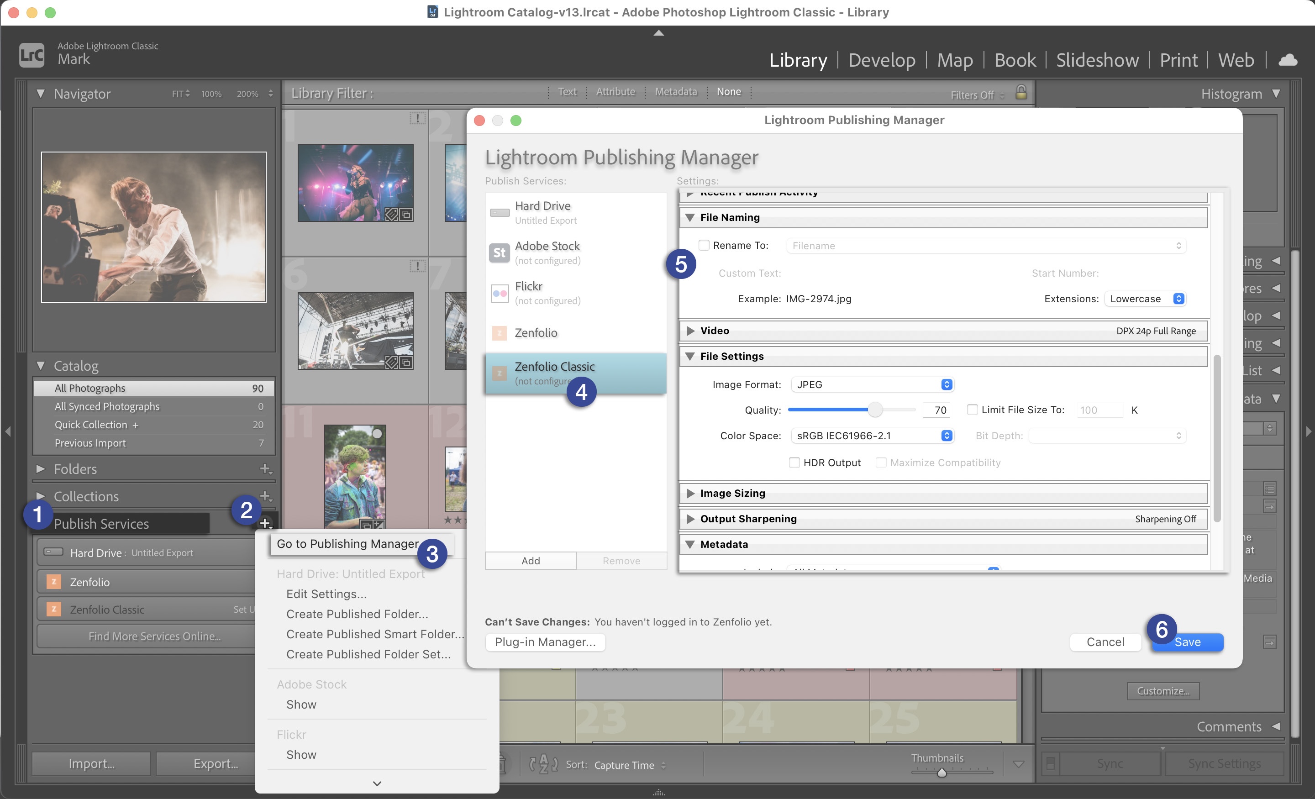Hide the left panel with edge arrow
The width and height of the screenshot is (1315, 799).
point(7,431)
